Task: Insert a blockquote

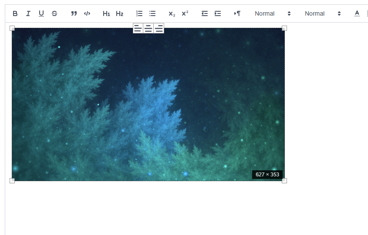Action: [74, 13]
